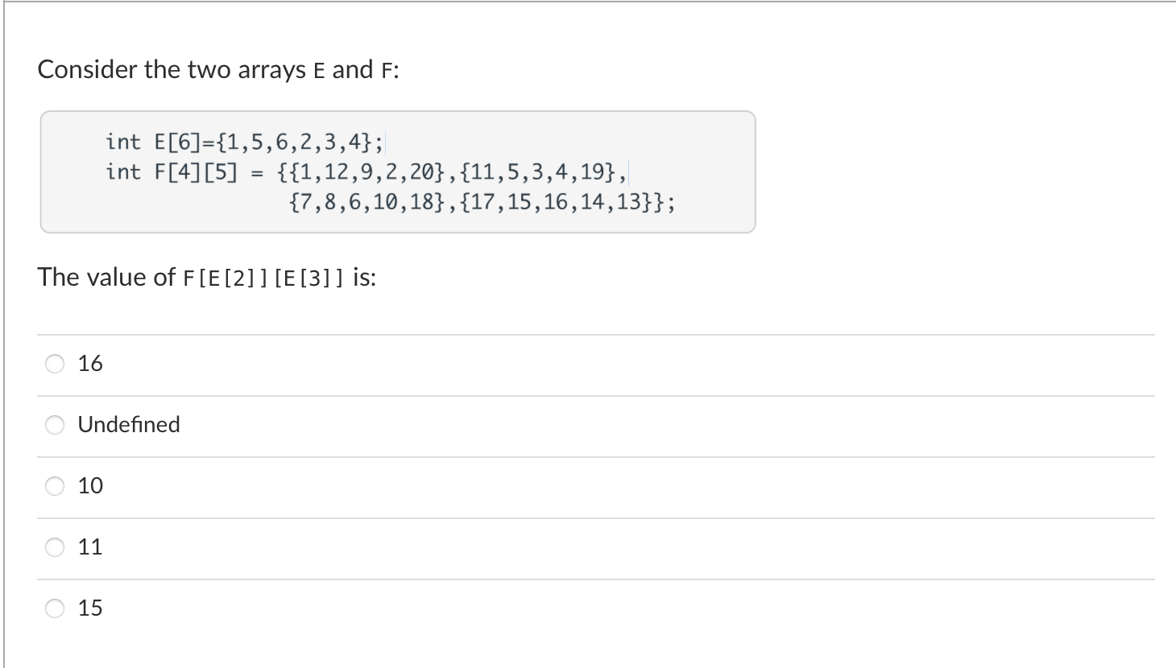Choose the Undefined radio button
Image resolution: width=1176 pixels, height=668 pixels.
coord(54,425)
